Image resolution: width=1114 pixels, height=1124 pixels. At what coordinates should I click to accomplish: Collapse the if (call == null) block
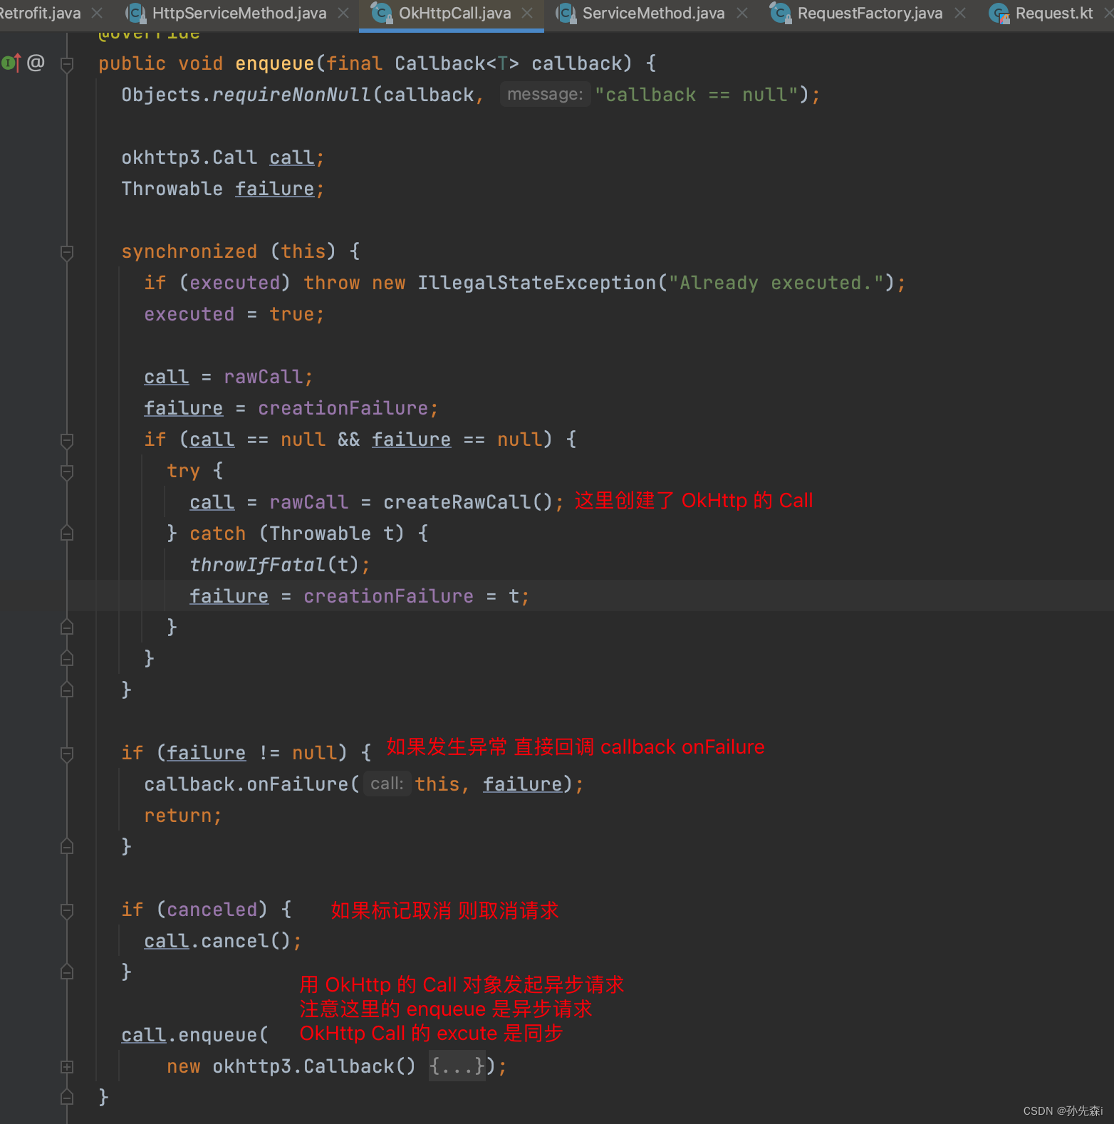[x=67, y=440]
